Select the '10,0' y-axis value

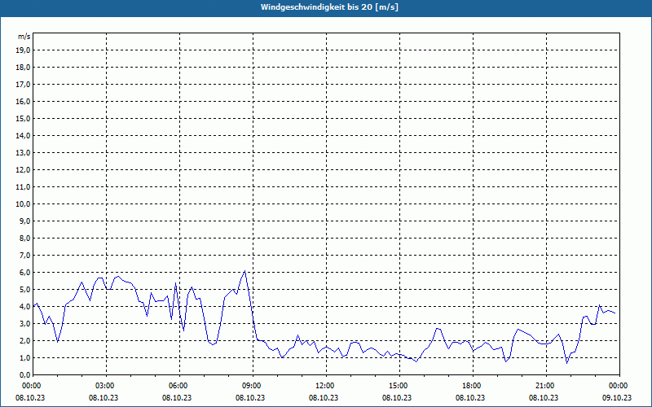coord(23,204)
